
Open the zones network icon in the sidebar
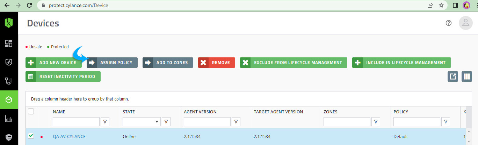pyautogui.click(x=9, y=81)
